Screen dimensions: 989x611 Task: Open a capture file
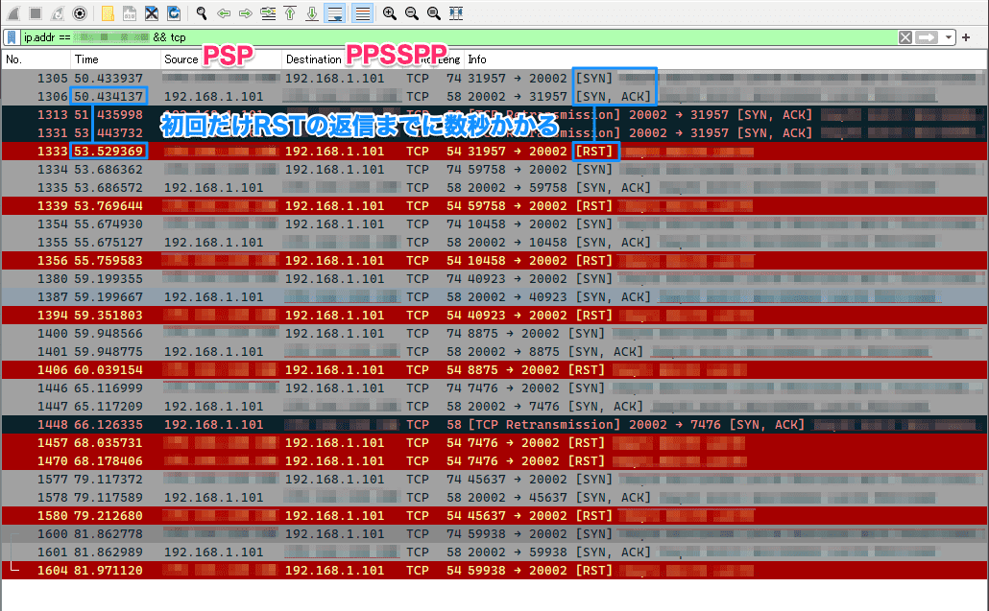(x=108, y=13)
